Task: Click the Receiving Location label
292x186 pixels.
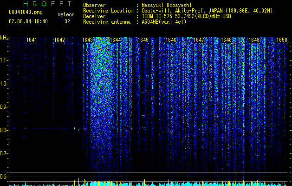Action: click(x=108, y=11)
